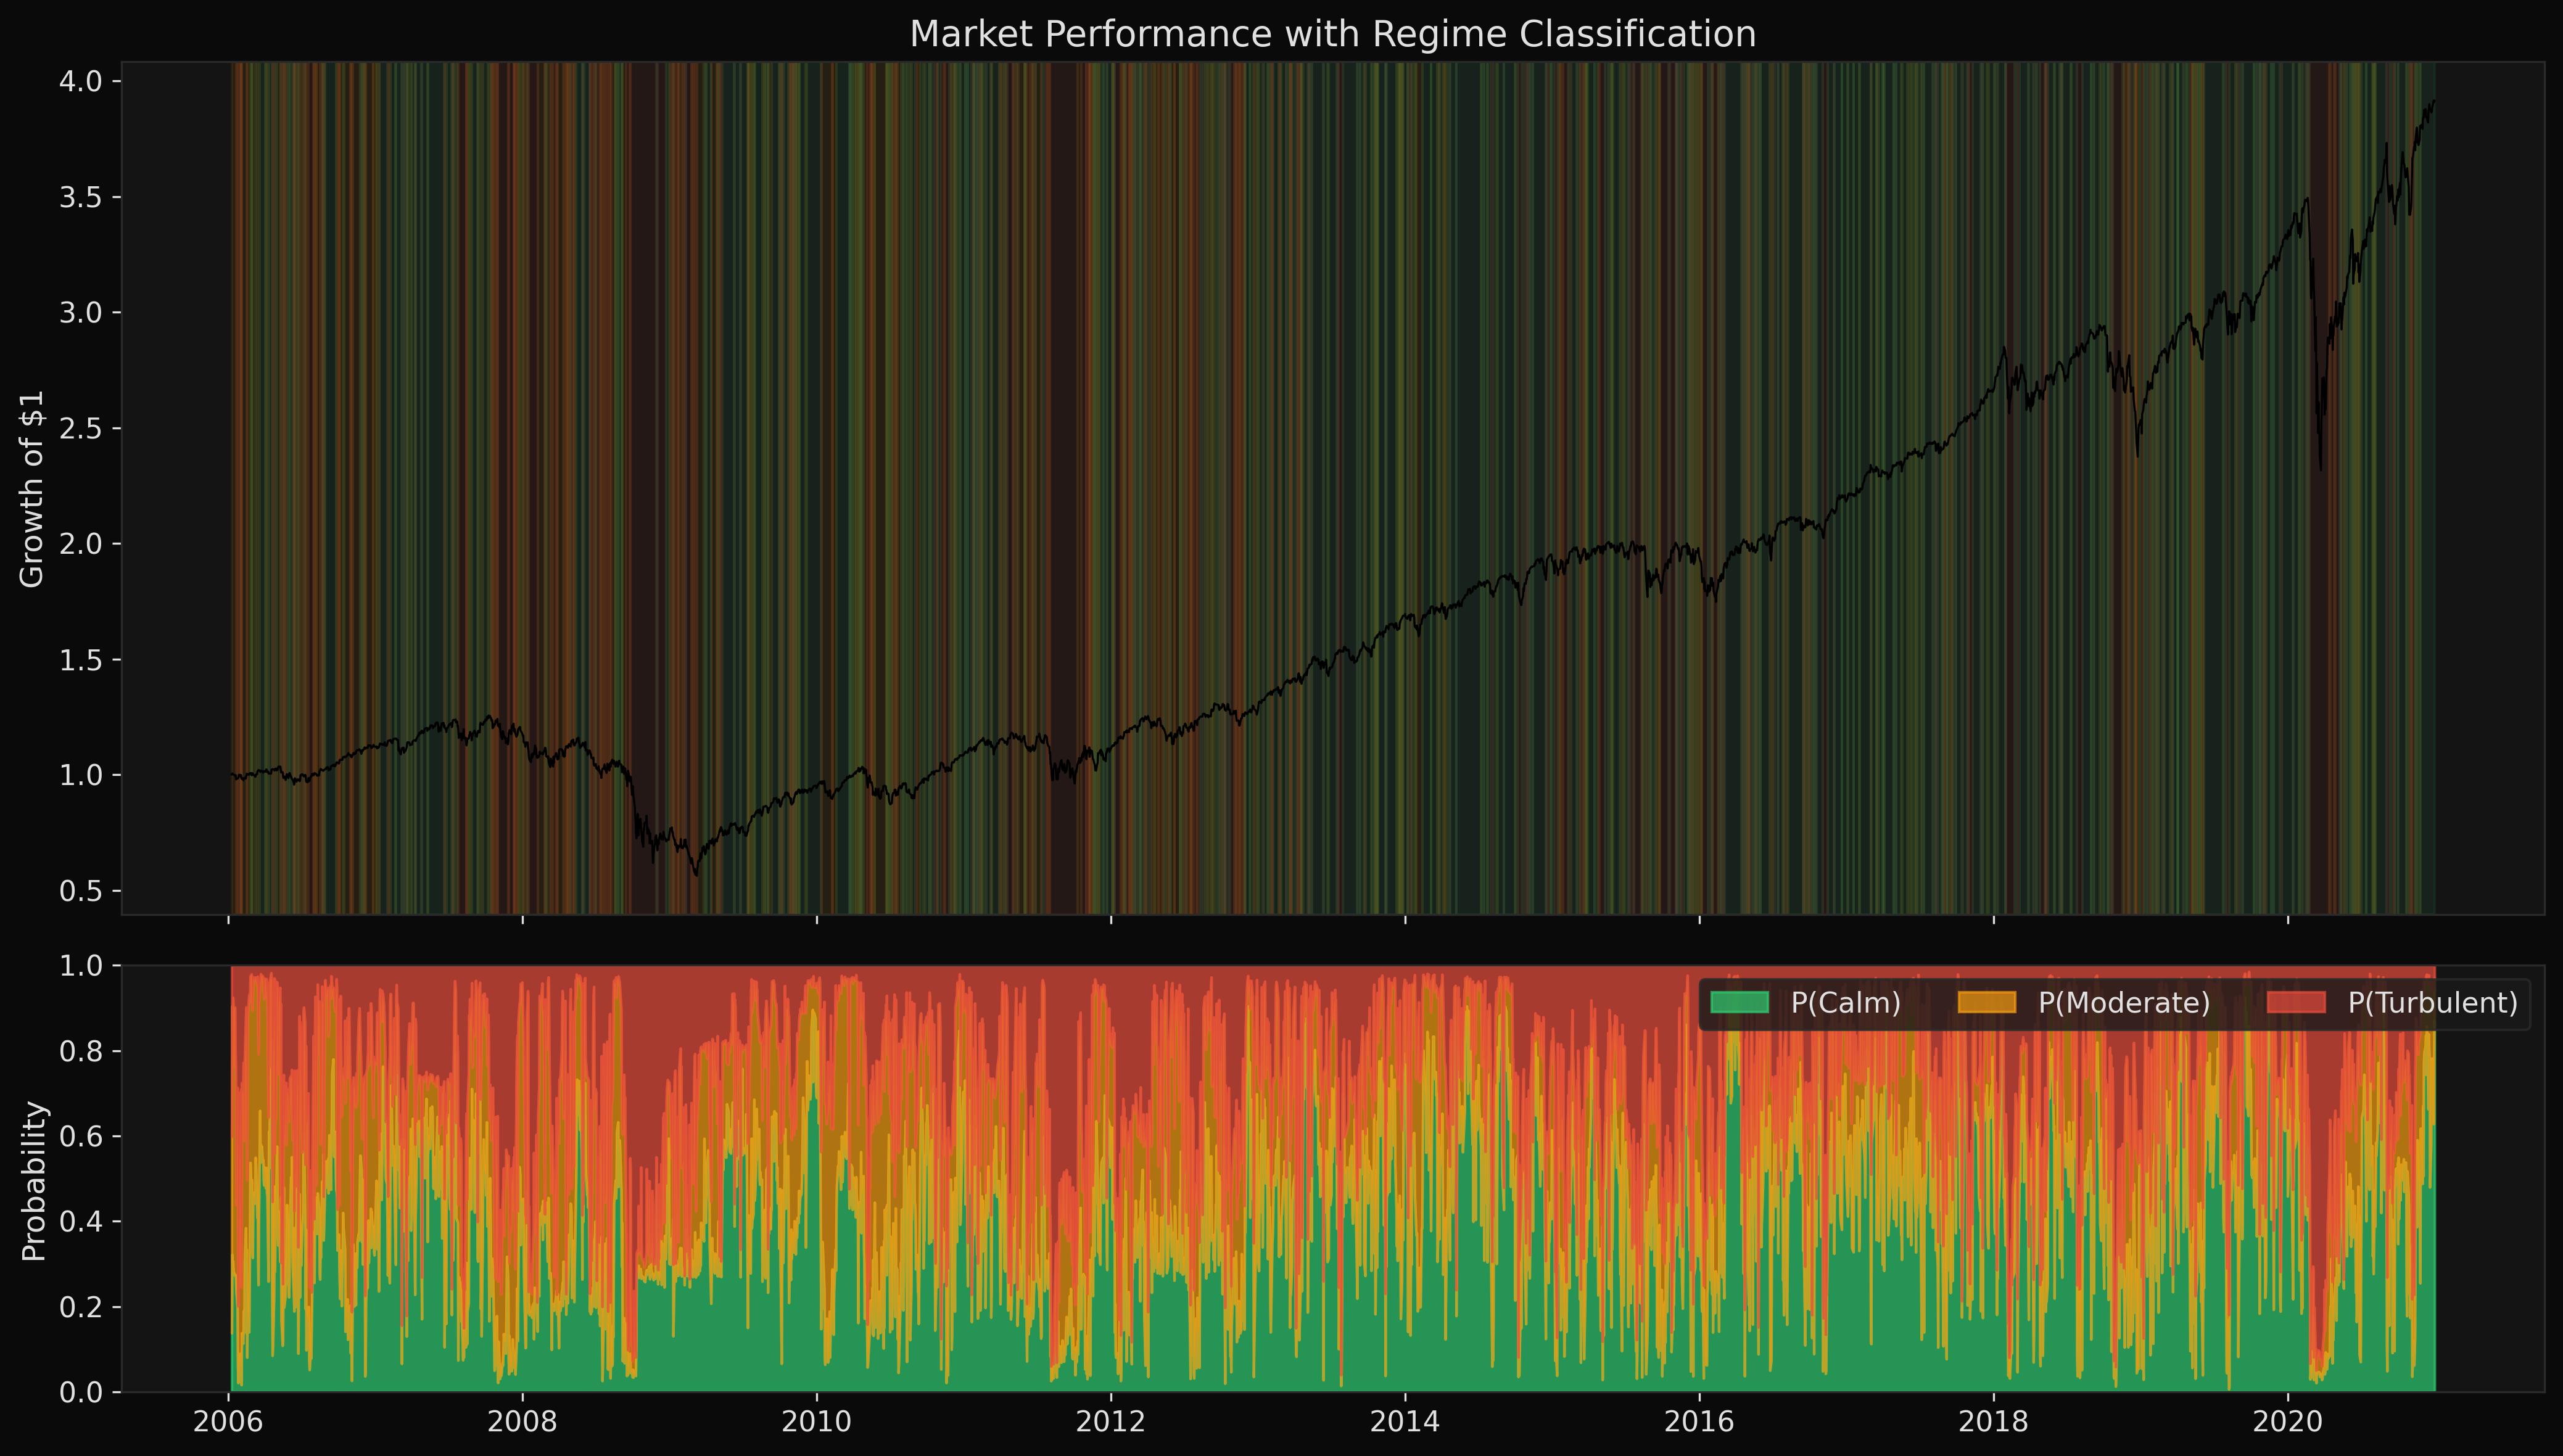Click the green P(Calm) legend swatch

click(1739, 1003)
